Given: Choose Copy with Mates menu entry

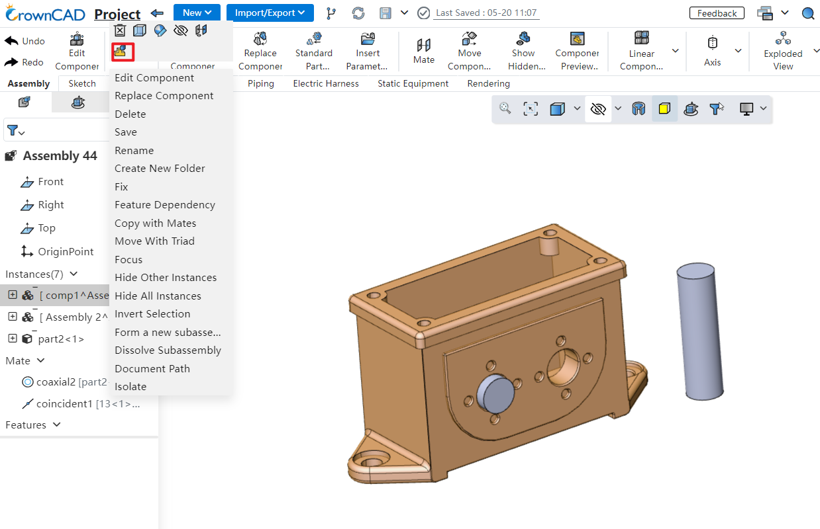Looking at the screenshot, I should click(x=156, y=223).
